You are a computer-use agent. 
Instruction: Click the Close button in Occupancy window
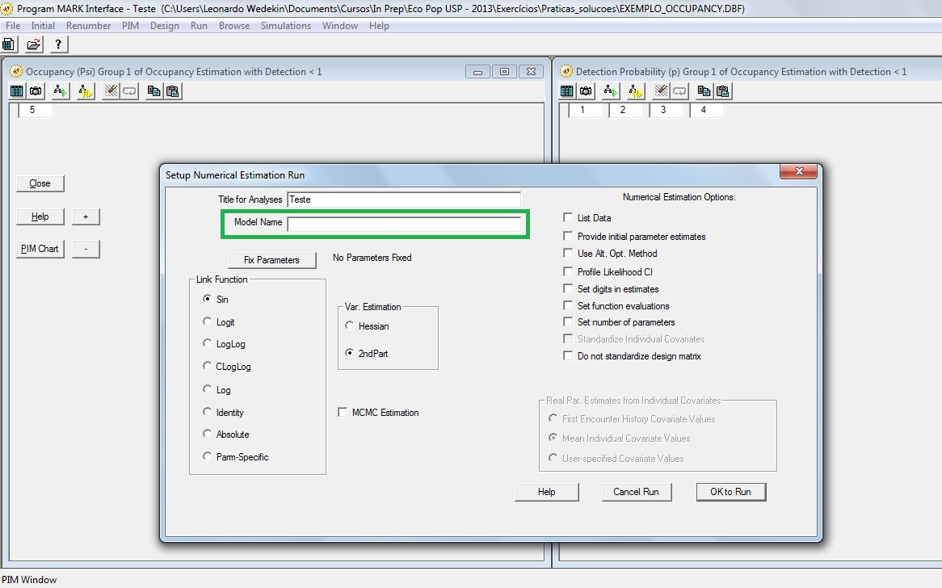click(x=40, y=183)
